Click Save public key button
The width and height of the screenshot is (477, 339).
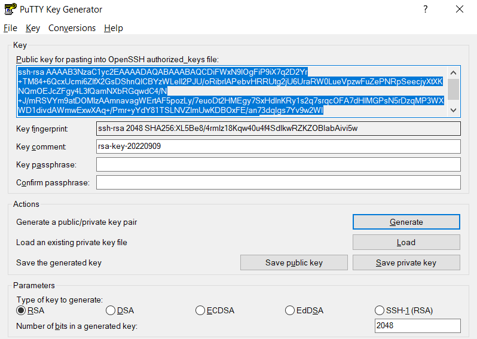pos(294,262)
